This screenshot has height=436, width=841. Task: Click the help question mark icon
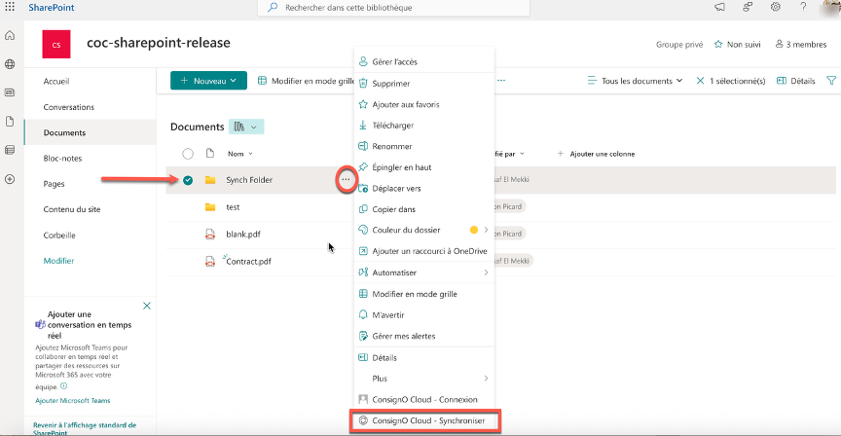(803, 7)
